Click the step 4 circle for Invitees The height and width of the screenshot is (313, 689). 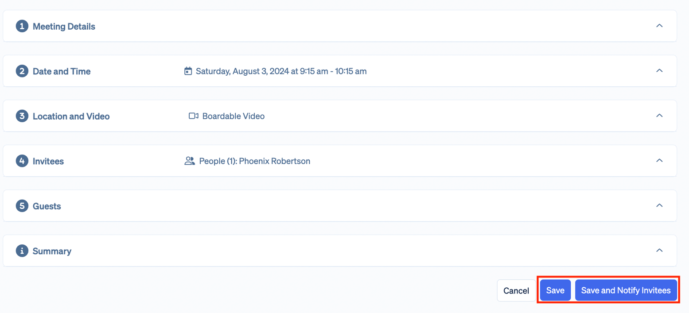click(x=22, y=161)
